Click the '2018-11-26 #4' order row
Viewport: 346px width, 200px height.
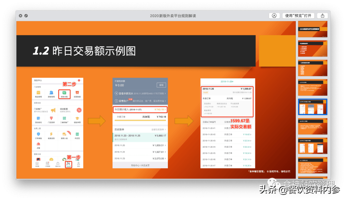(227, 147)
